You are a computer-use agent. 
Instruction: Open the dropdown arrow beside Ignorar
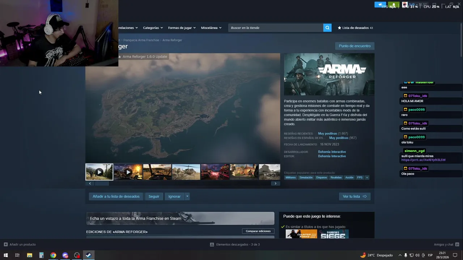pyautogui.click(x=187, y=196)
